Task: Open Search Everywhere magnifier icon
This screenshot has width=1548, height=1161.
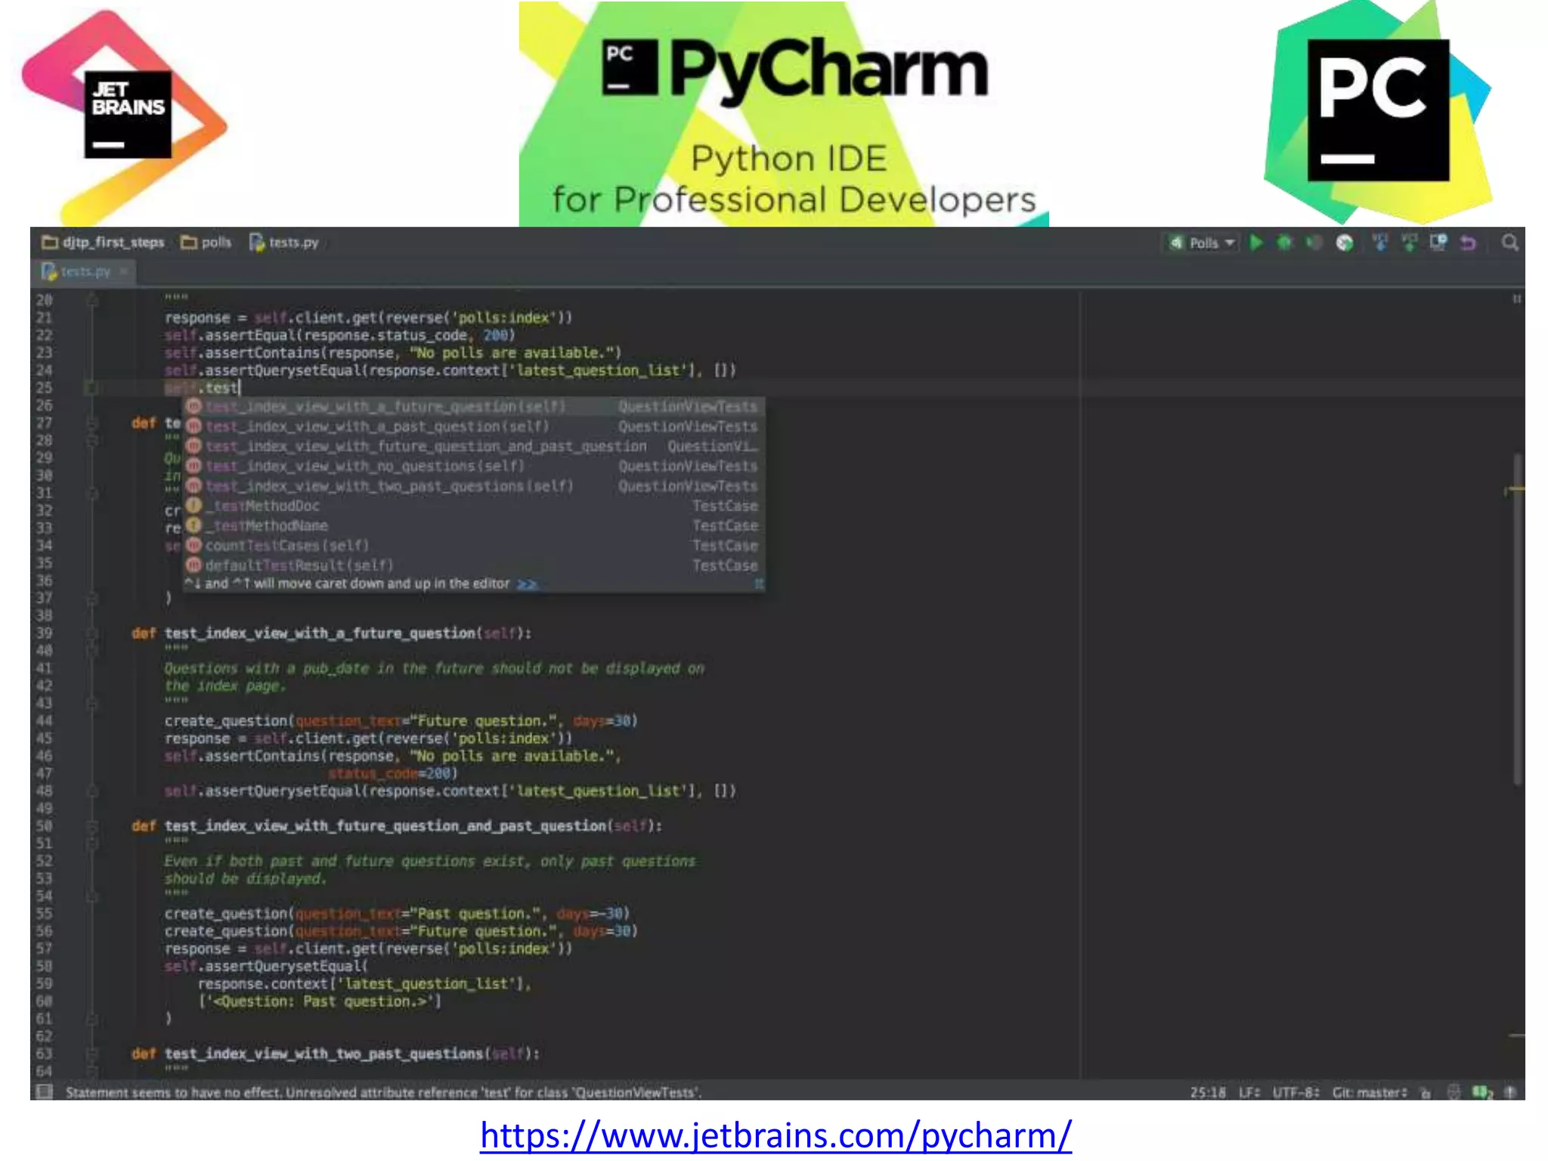Action: (1509, 243)
